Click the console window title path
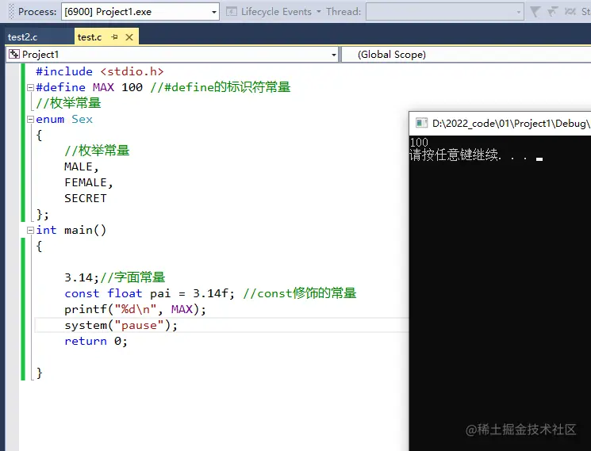Screen dimensions: 591x451 pyautogui.click(x=511, y=123)
